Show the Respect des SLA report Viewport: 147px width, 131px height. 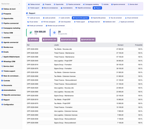tap(94, 22)
